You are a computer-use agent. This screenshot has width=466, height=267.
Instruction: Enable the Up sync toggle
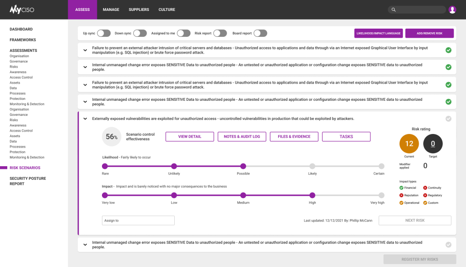[x=104, y=33]
